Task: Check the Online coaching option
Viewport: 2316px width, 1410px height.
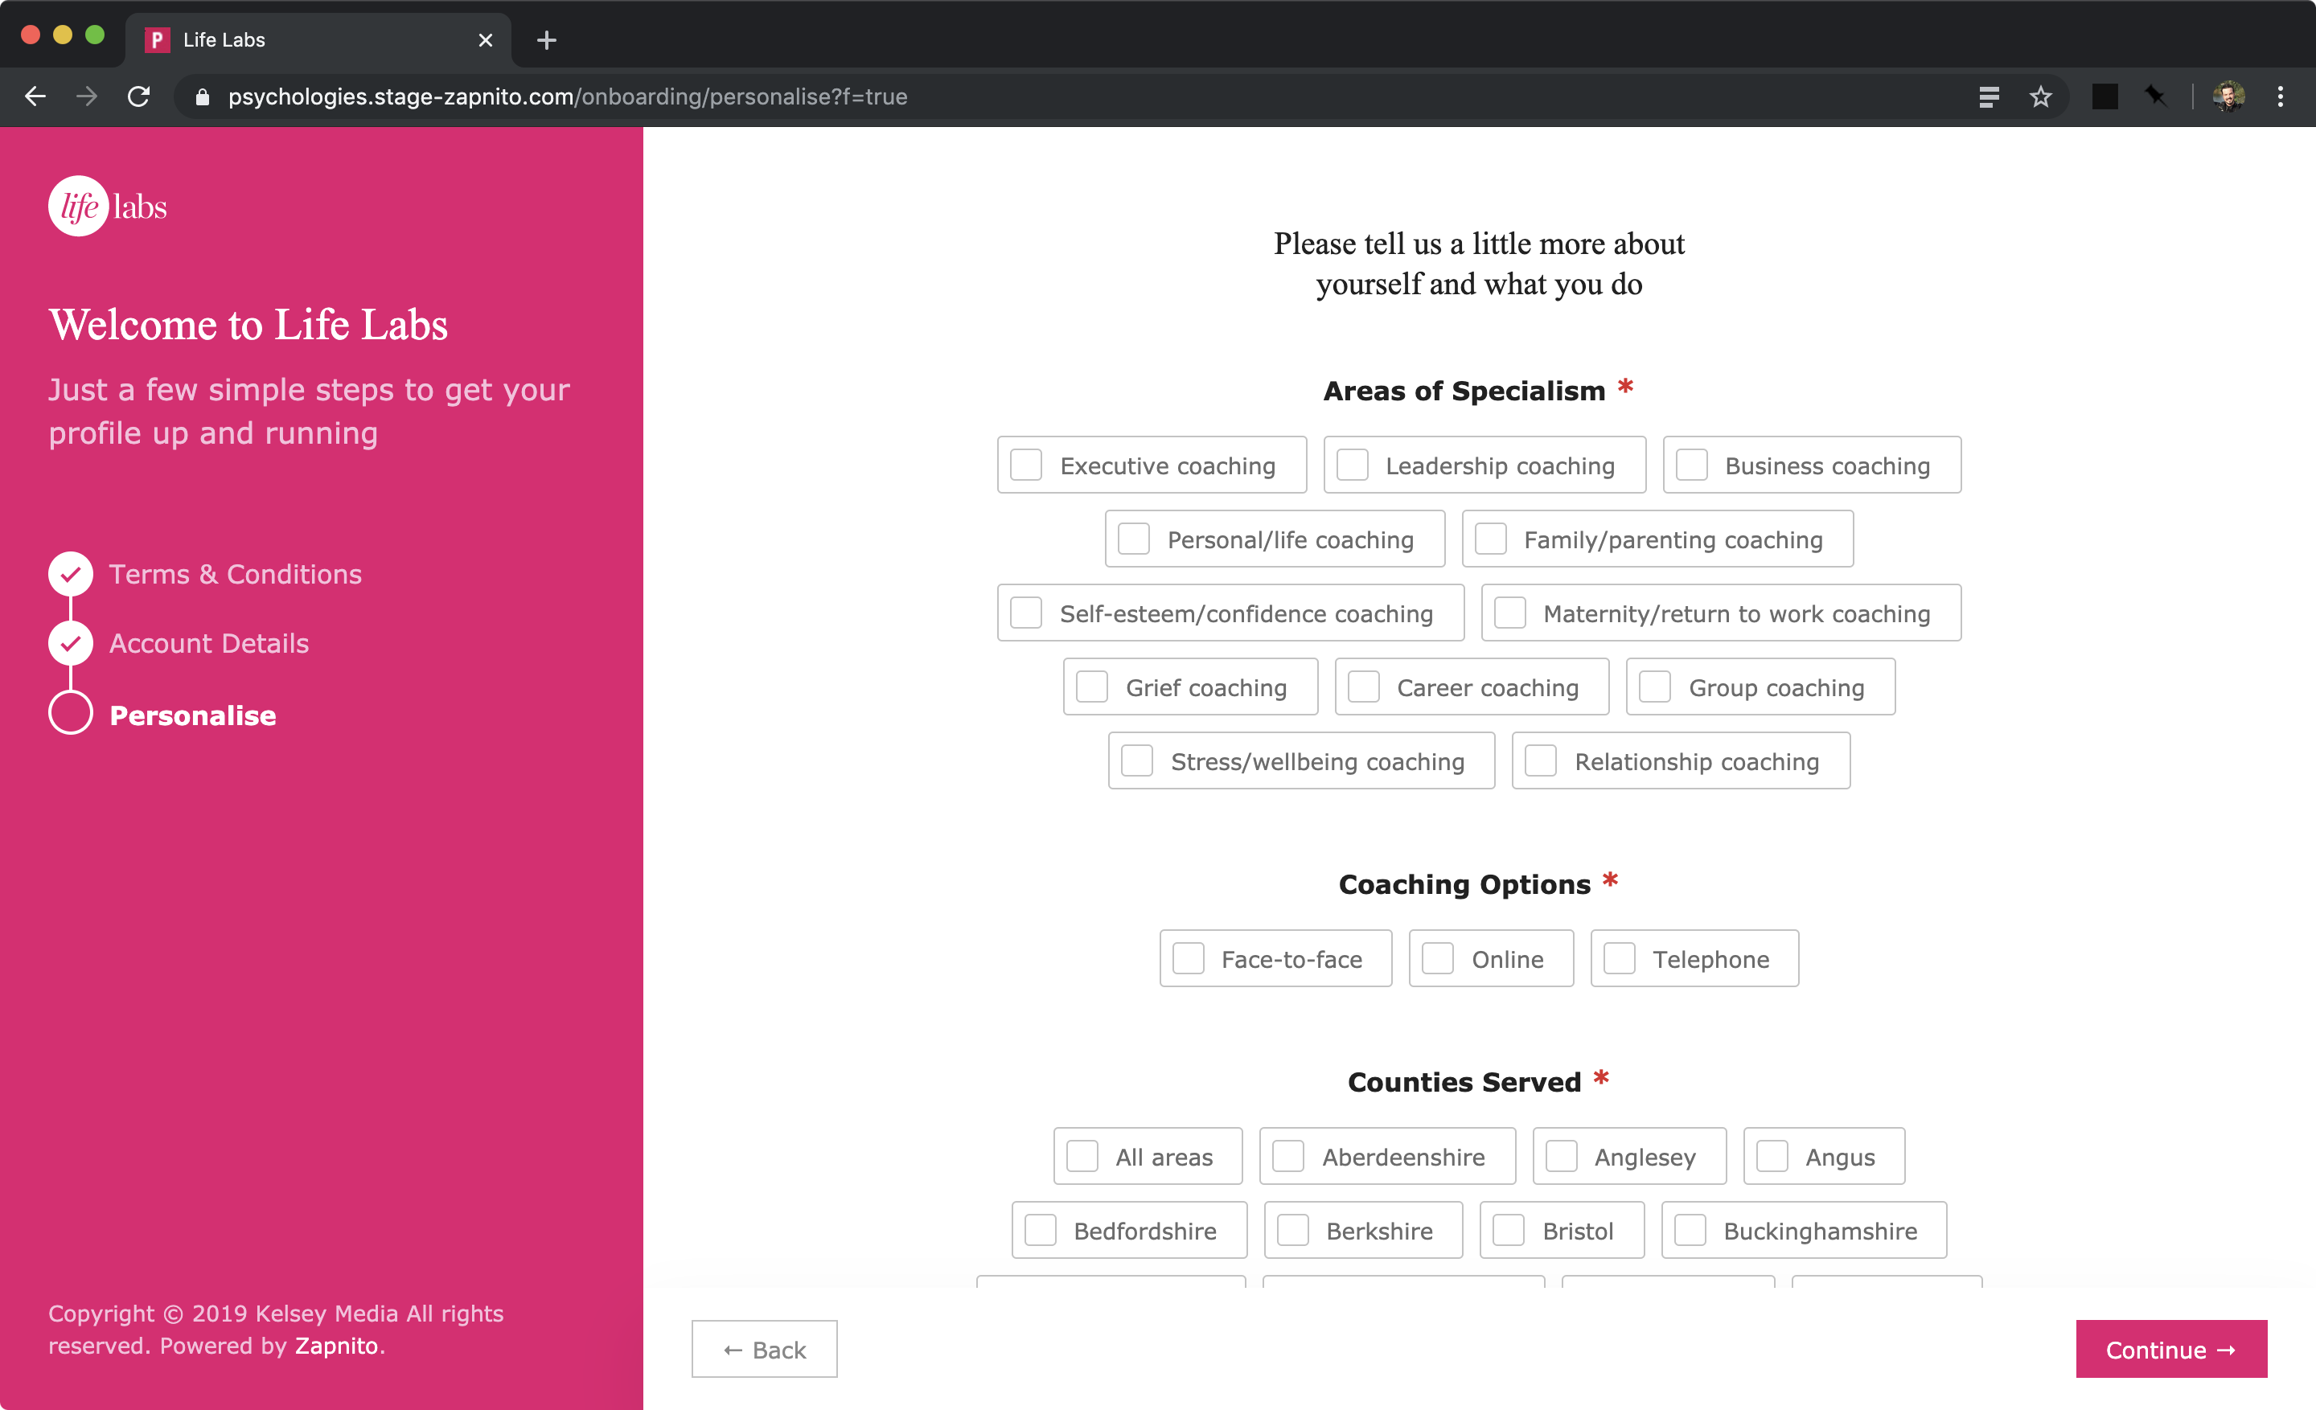Action: (x=1437, y=958)
